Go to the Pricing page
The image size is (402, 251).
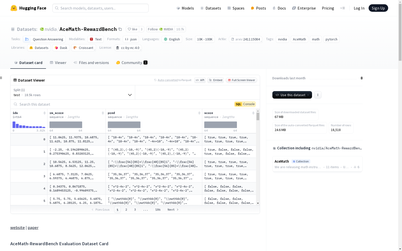point(328,8)
